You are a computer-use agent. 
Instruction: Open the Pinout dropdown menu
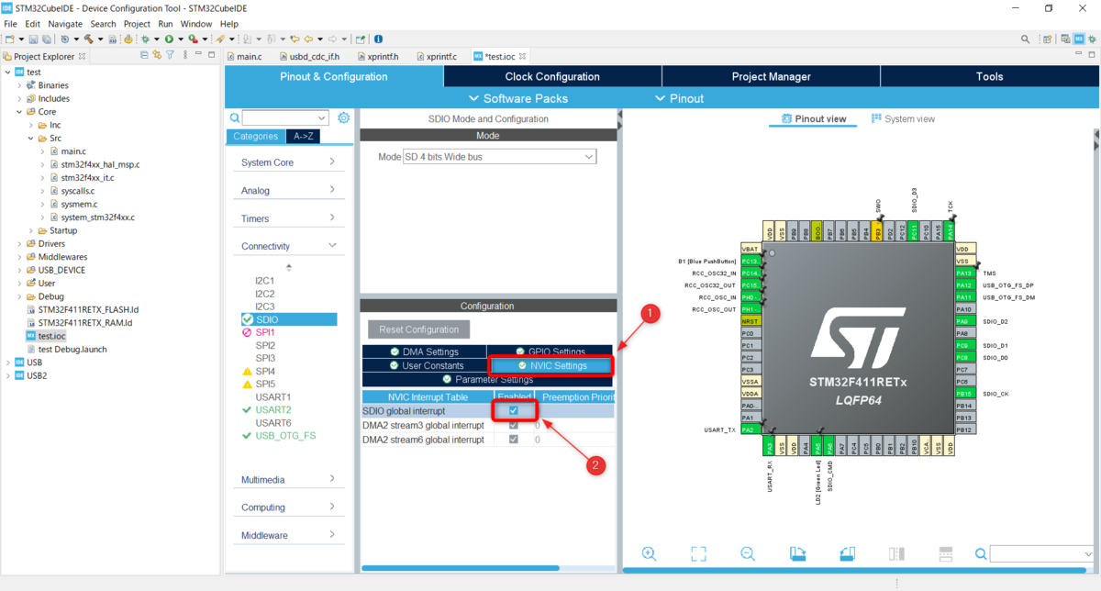pyautogui.click(x=680, y=98)
